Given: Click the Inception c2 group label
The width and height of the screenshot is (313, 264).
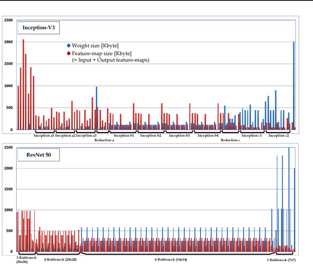Looking at the screenshot, I should 279,135.
